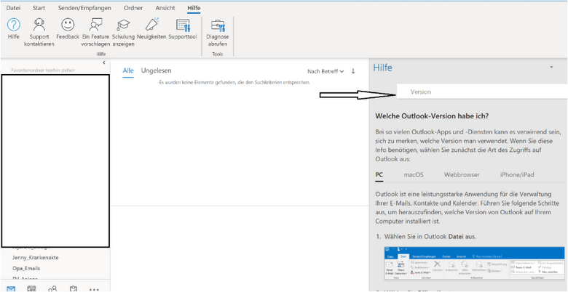Viewport: 568px width, 292px height.
Task: Click Outlook screenshot thumbnail in help
Action: click(x=474, y=264)
